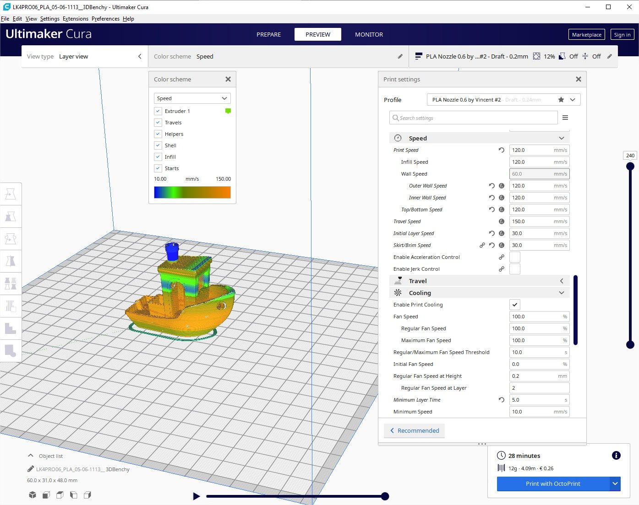The width and height of the screenshot is (639, 505).
Task: Click the Search settings field
Action: coord(474,118)
